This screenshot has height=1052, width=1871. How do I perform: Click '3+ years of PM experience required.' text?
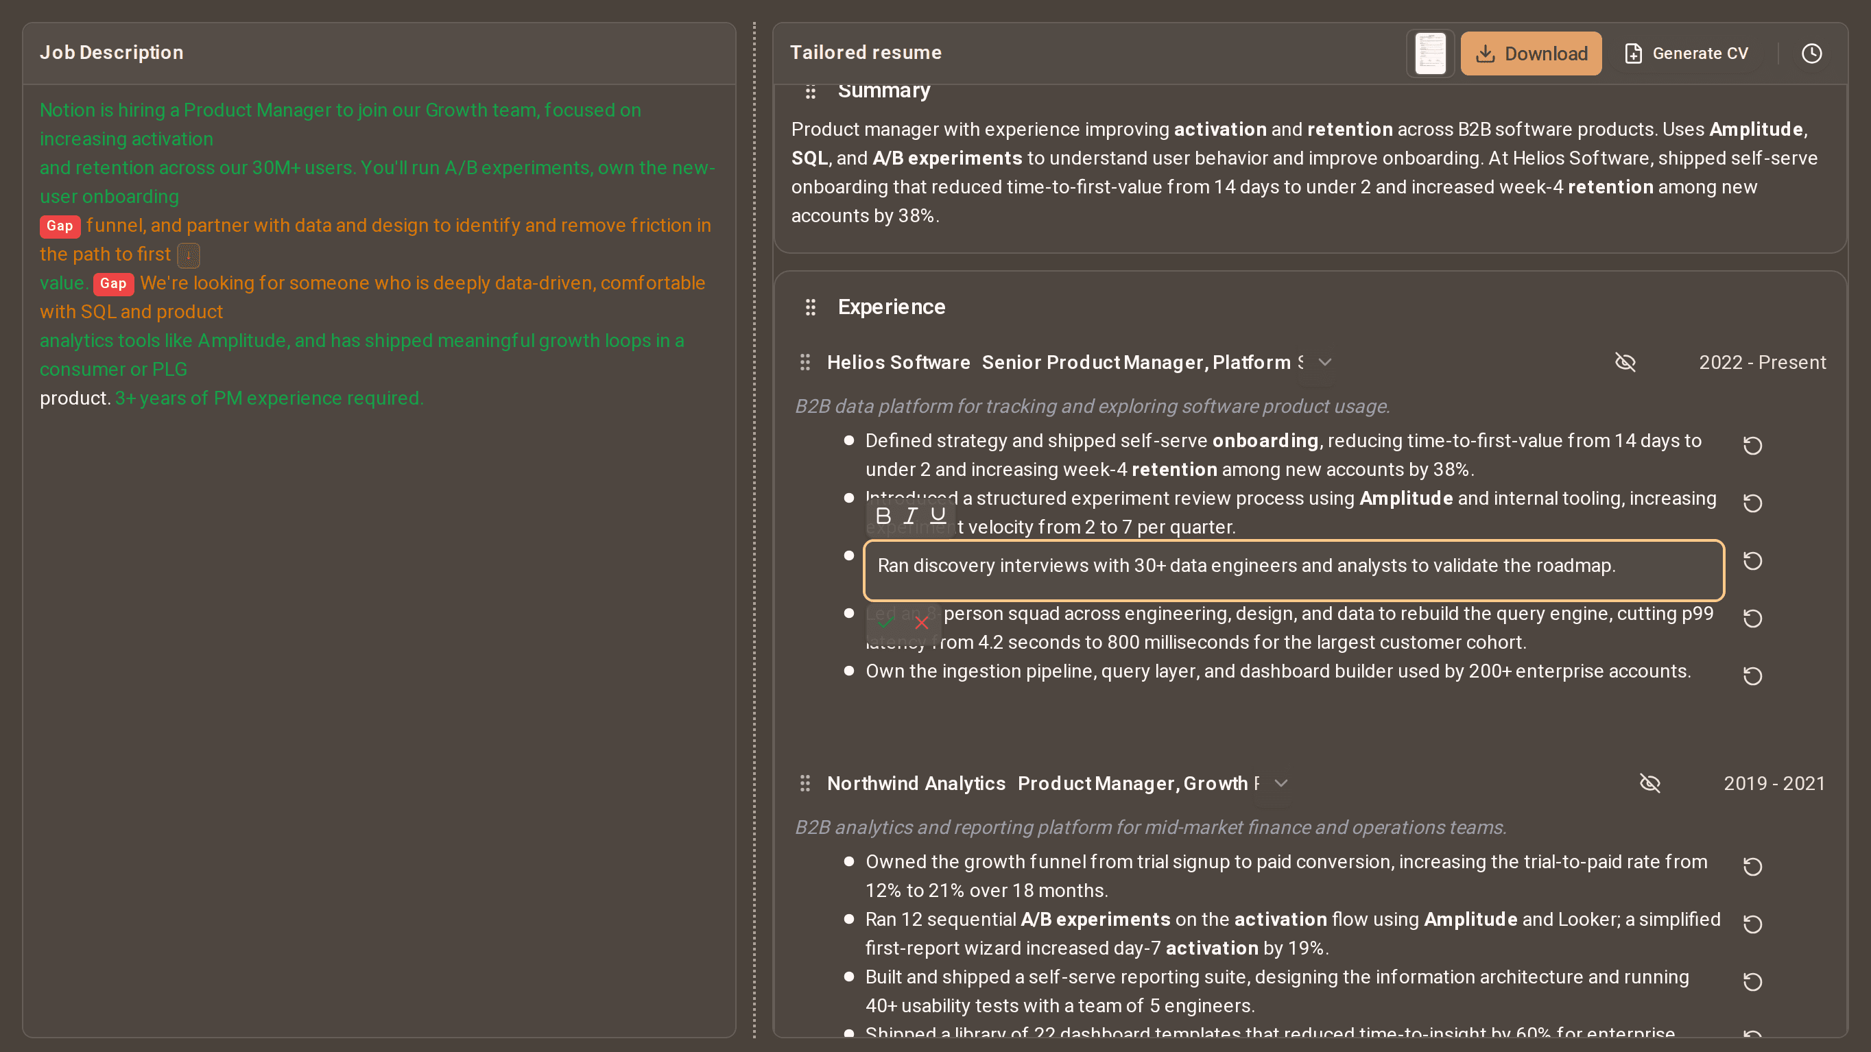tap(270, 398)
